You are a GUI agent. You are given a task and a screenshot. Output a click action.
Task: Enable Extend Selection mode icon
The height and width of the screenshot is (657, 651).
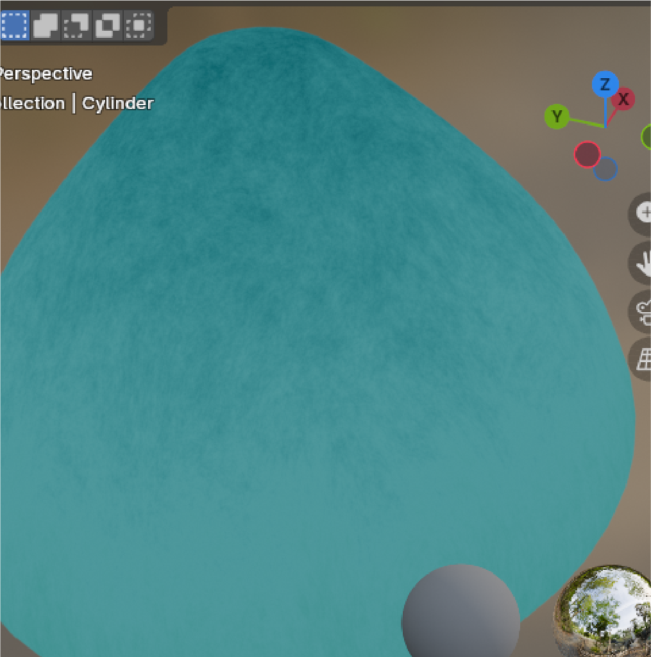click(46, 25)
